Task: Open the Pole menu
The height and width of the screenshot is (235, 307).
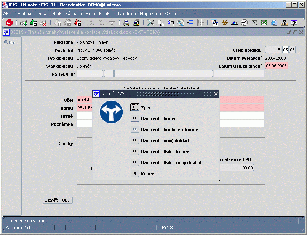Action: coord(90,14)
